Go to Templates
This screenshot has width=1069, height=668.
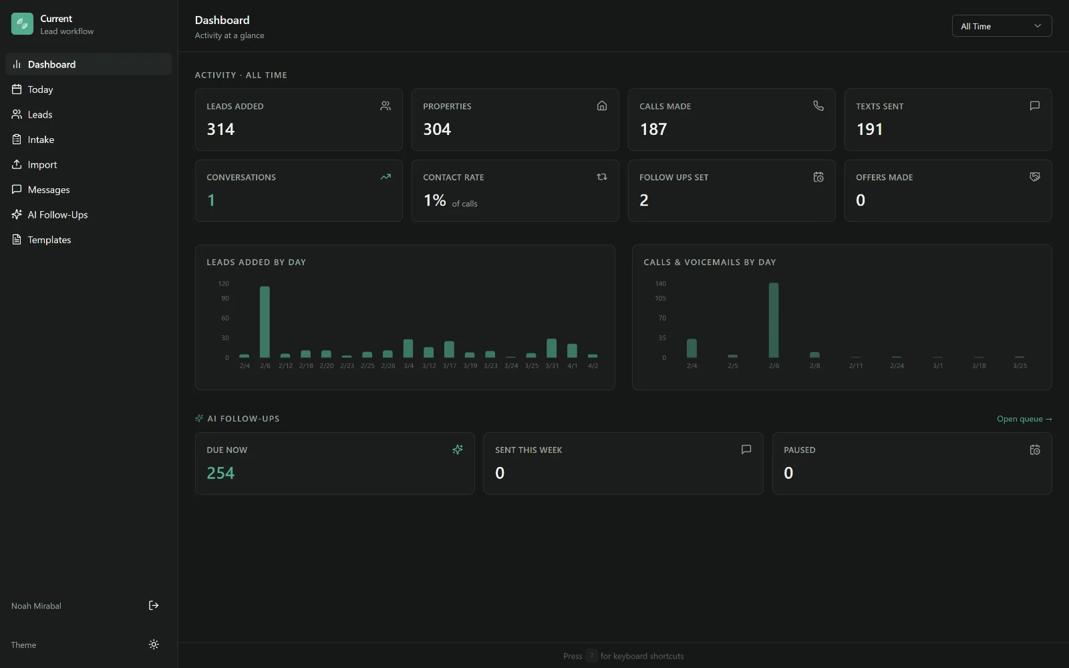click(x=88, y=240)
